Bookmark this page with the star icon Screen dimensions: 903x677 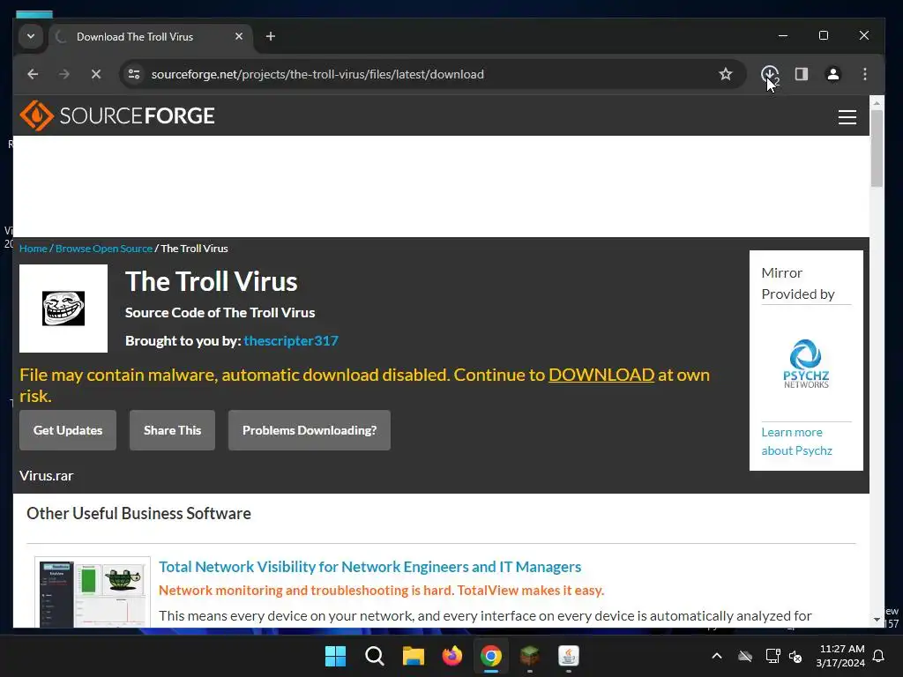pyautogui.click(x=726, y=74)
